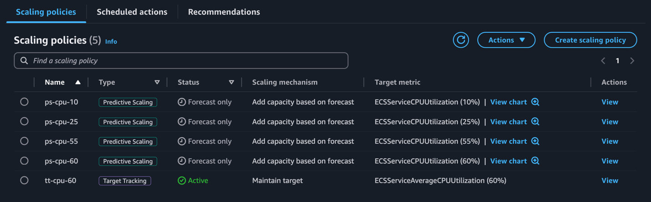
Task: Click magnifier icon for ps-cpu-10 chart
Action: [535, 102]
